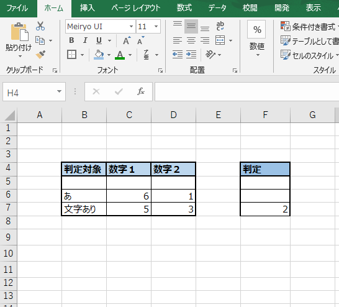This screenshot has height=307, width=339.
Task: Center text horizontally
Action: click(191, 40)
